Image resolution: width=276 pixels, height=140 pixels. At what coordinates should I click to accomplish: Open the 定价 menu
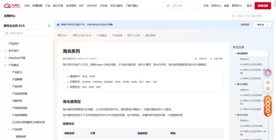tap(81, 6)
